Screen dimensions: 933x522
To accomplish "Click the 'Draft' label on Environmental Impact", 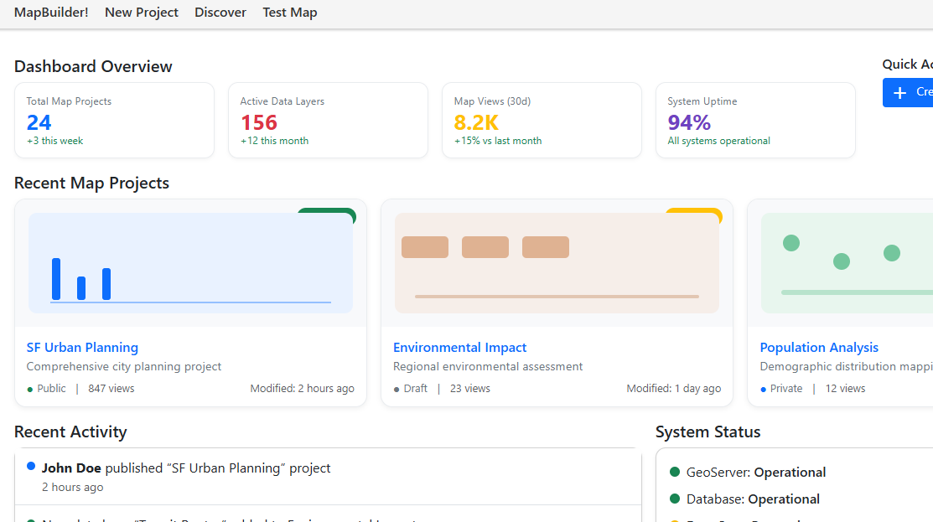I will [x=415, y=388].
